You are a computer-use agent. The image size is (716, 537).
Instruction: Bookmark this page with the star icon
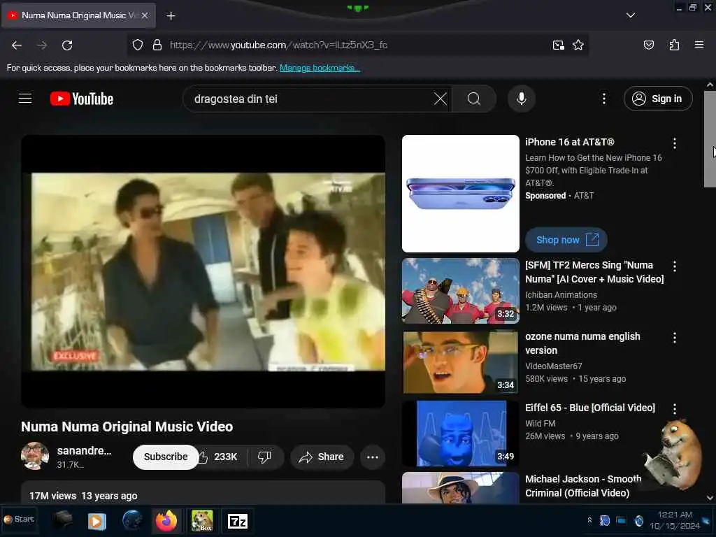coord(578,45)
